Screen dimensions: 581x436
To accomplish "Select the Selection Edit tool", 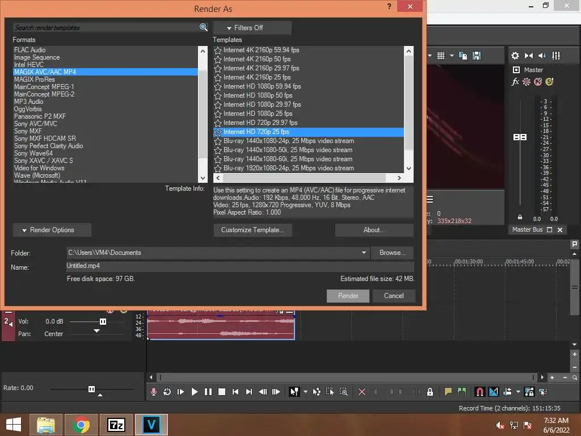I will [330, 392].
